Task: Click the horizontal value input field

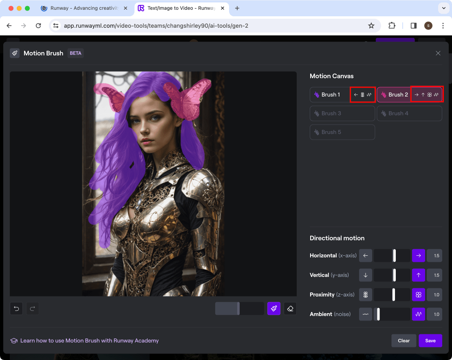Action: [x=434, y=256]
